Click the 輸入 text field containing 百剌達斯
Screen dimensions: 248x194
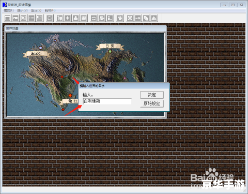click(x=107, y=101)
